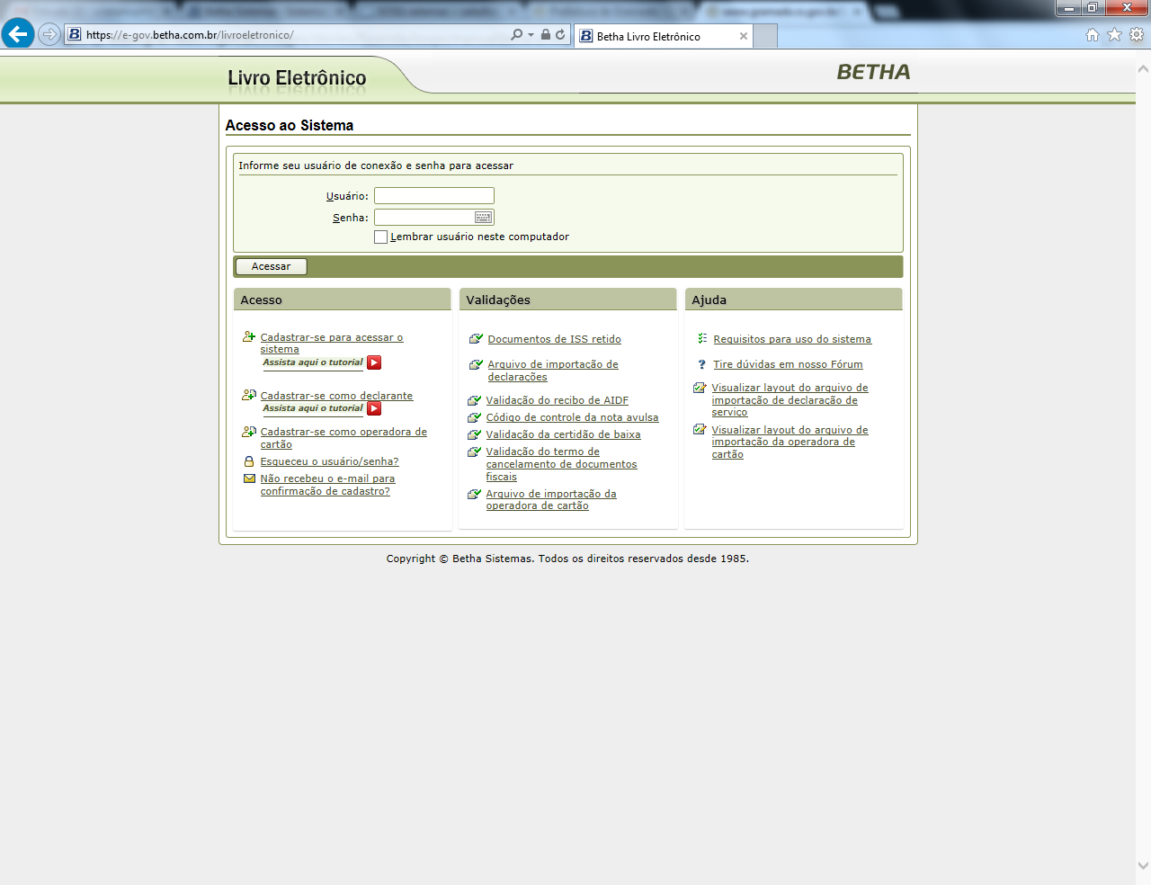Click checklist icon beside Requisitos para uso
Viewport: 1151px width, 885px height.
(702, 338)
